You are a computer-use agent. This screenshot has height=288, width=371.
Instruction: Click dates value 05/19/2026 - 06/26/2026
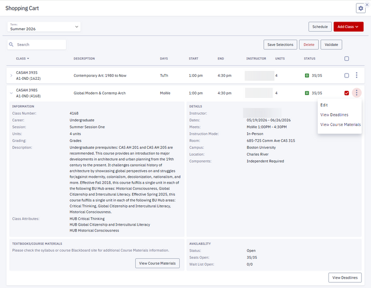coord(268,120)
